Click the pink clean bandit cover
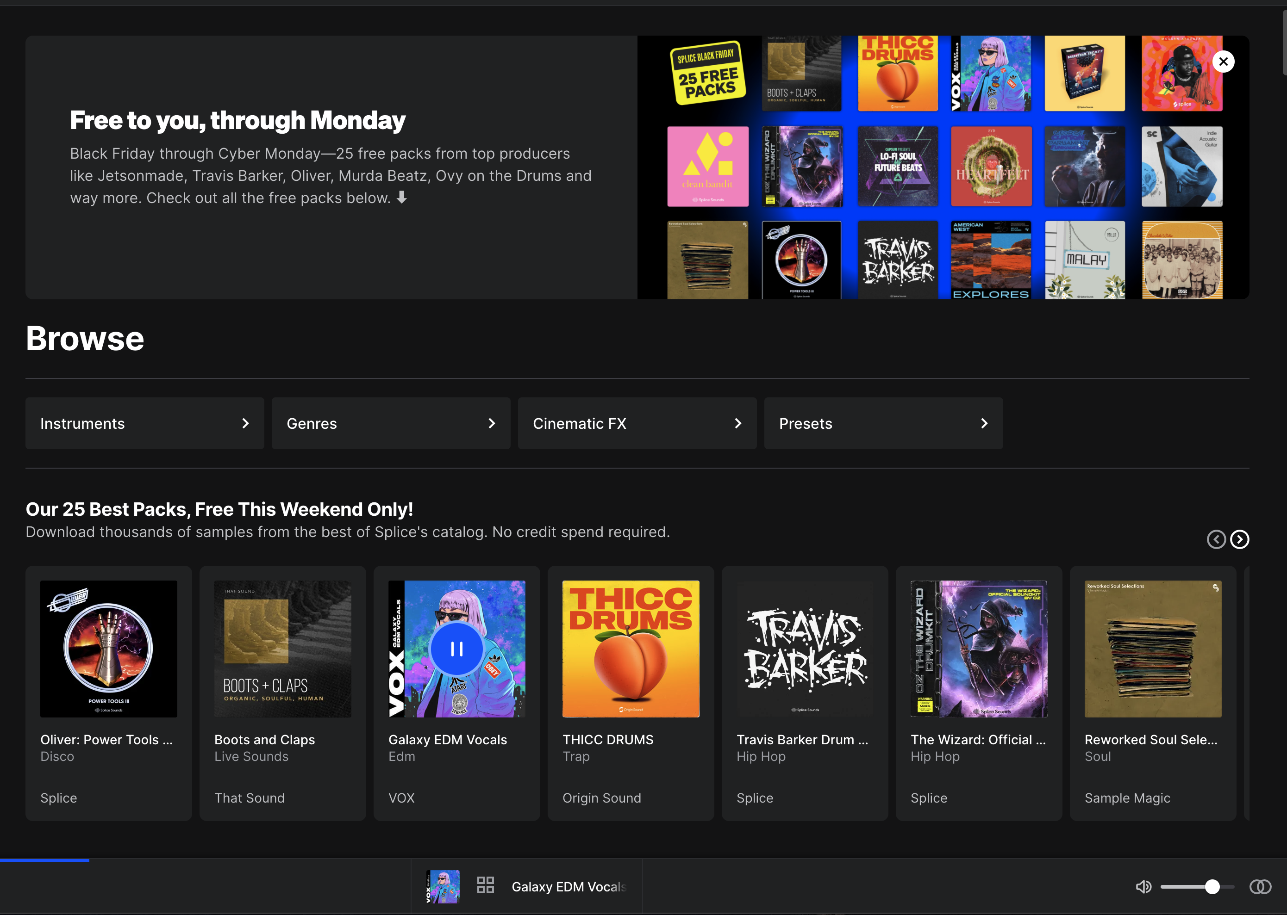Image resolution: width=1287 pixels, height=915 pixels. [x=708, y=166]
